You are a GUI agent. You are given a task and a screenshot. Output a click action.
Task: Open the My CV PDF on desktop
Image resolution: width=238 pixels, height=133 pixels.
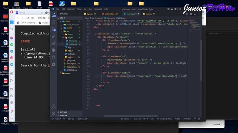pyautogui.click(x=5, y=31)
